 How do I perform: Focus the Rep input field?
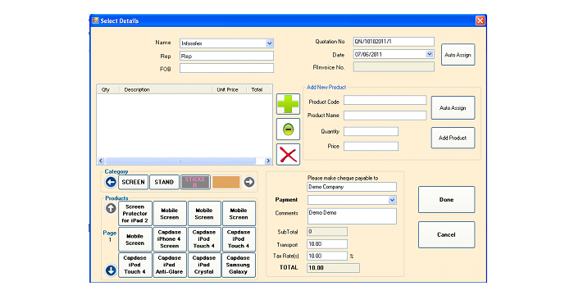[226, 56]
